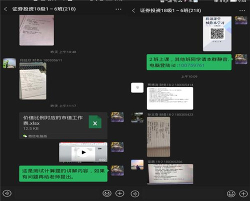The width and height of the screenshot is (250, 201).
Task: Tap plus attachment button in left chat
Action: coord(120,193)
